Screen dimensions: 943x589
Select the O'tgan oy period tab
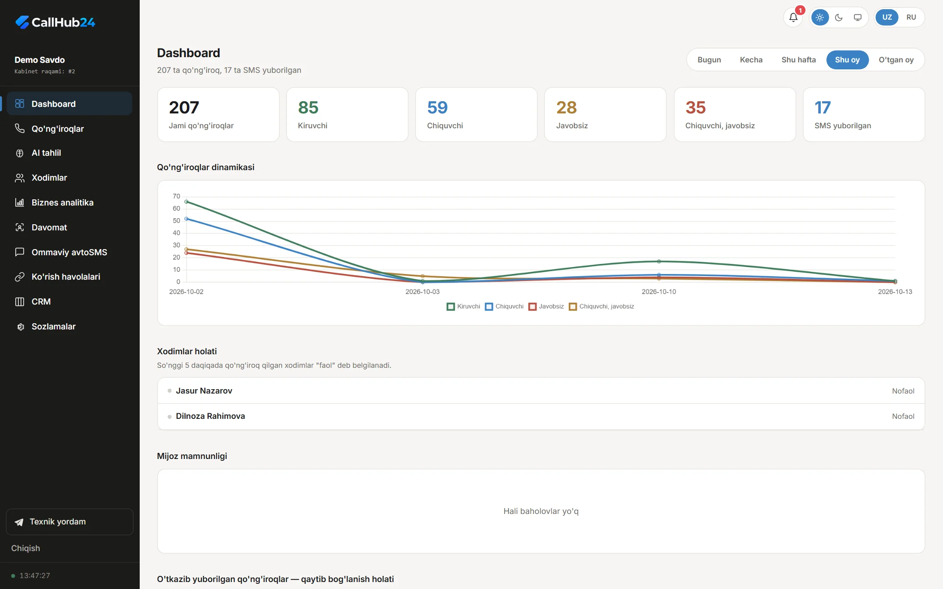tap(896, 60)
